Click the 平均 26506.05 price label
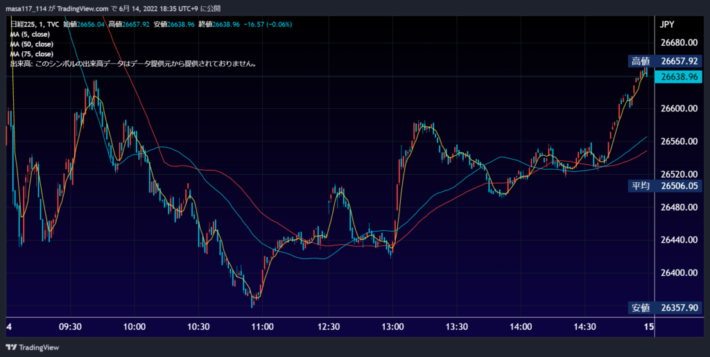Viewport: 710px width, 357px height. coord(665,186)
